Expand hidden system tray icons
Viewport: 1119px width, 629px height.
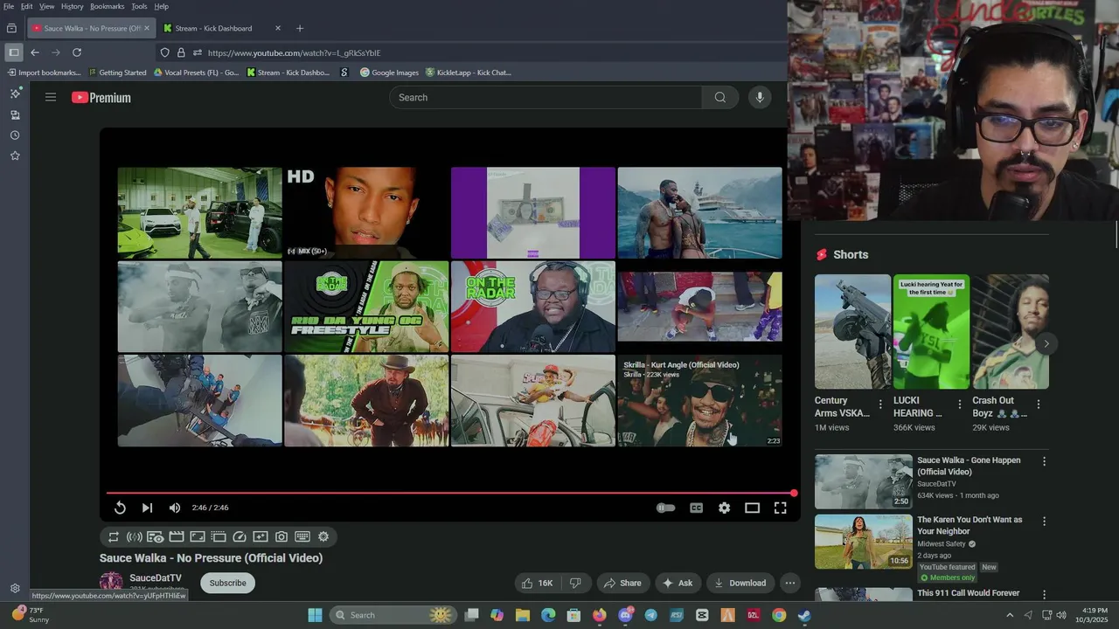tap(1010, 615)
